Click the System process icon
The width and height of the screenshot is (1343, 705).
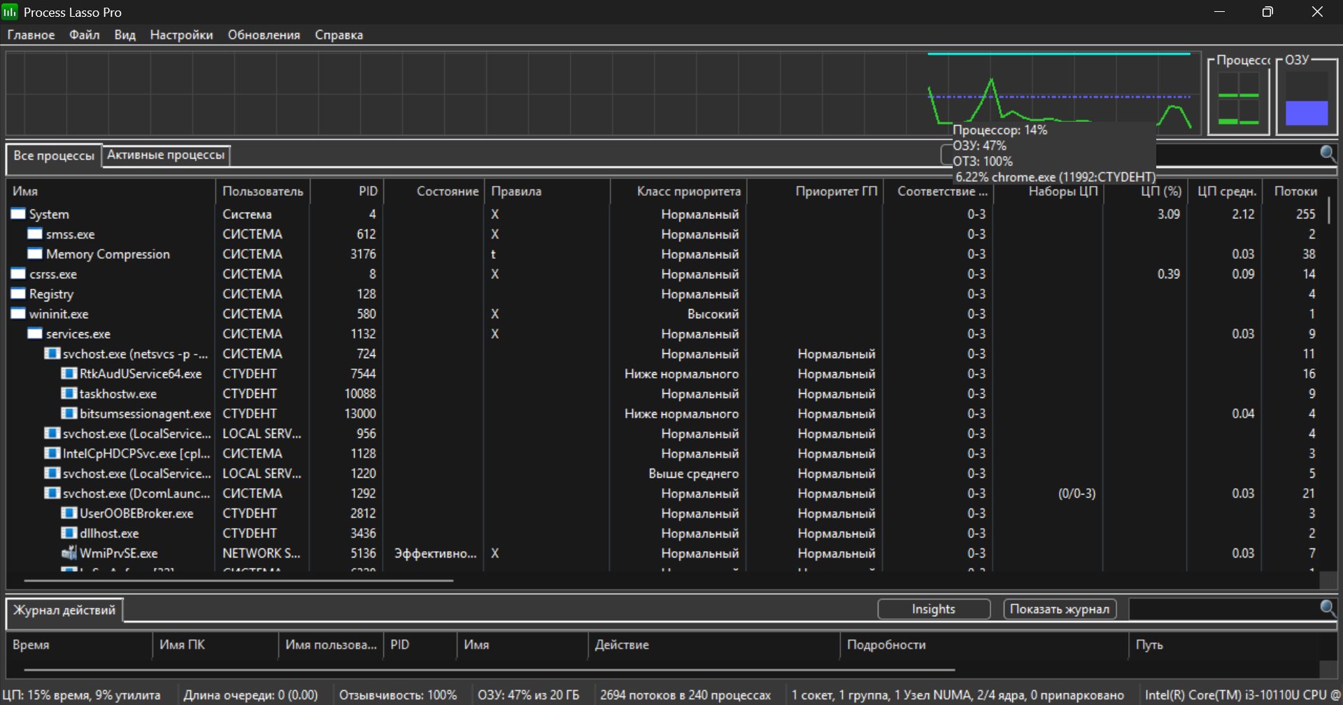(18, 214)
